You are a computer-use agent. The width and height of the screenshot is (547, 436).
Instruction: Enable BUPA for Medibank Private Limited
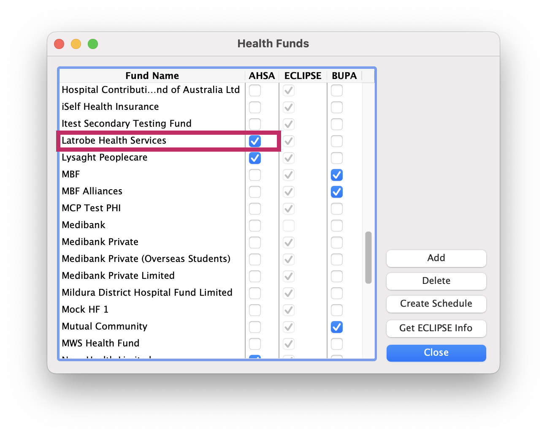336,276
